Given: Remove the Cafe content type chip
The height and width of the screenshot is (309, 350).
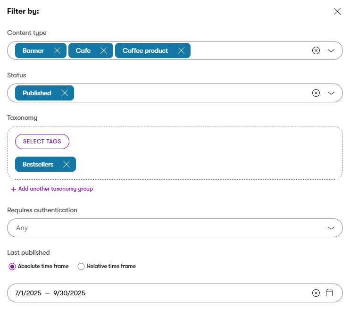Looking at the screenshot, I should 103,50.
